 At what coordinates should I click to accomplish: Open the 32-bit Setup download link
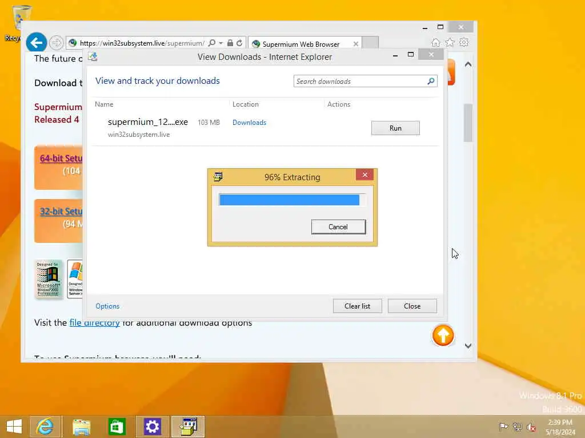click(x=61, y=211)
